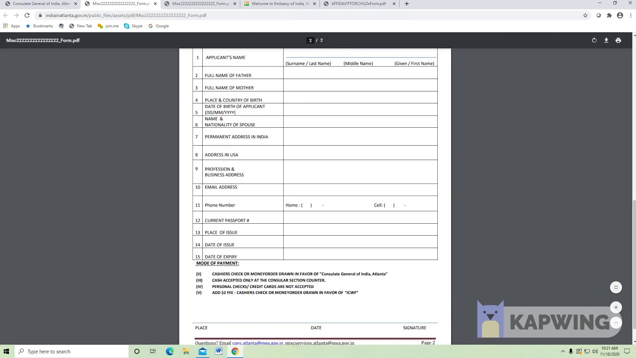Open Task View on the taskbar

(x=153, y=352)
